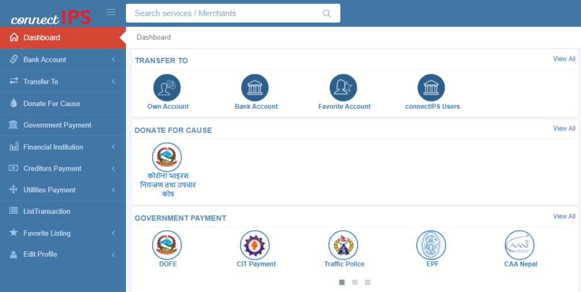Click the Financial Institution chart icon
The height and width of the screenshot is (292, 581).
click(x=14, y=146)
